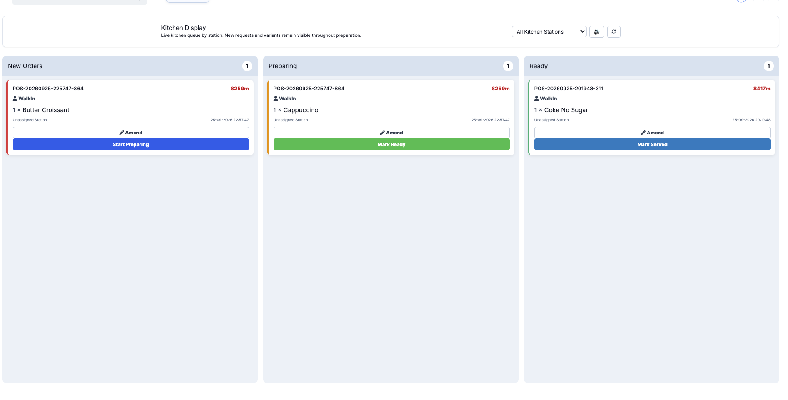
Task: Click the timestamp 25-09-2026 22:57:47 on the Cappuccino card
Action: tap(491, 120)
